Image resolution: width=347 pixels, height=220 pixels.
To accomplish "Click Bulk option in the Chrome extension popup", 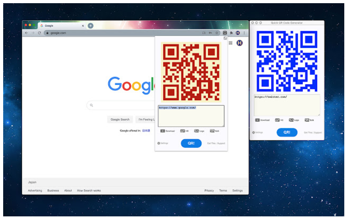I will [215, 131].
